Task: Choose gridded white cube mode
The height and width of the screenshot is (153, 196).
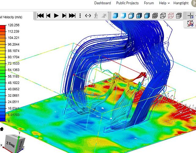Action: pyautogui.click(x=179, y=16)
